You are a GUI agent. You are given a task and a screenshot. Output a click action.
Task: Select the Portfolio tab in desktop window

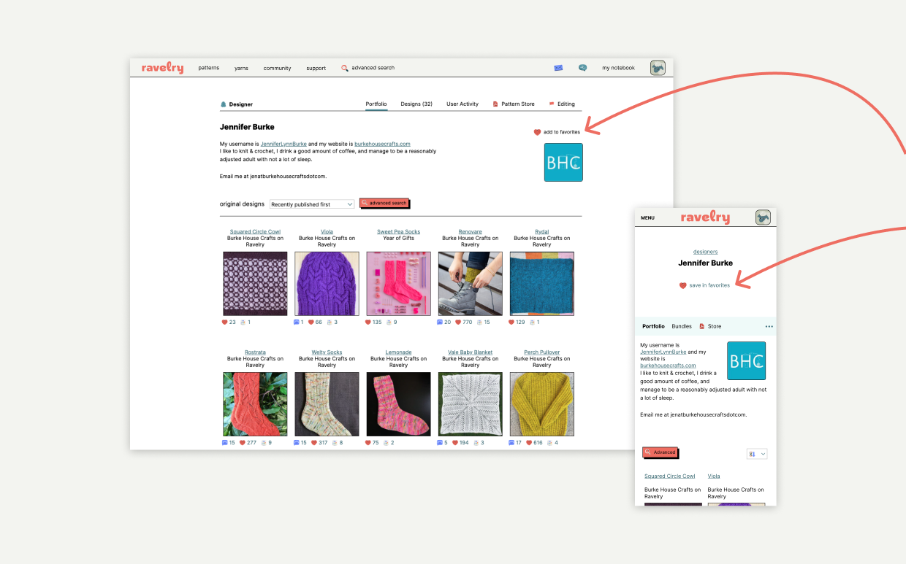point(376,104)
